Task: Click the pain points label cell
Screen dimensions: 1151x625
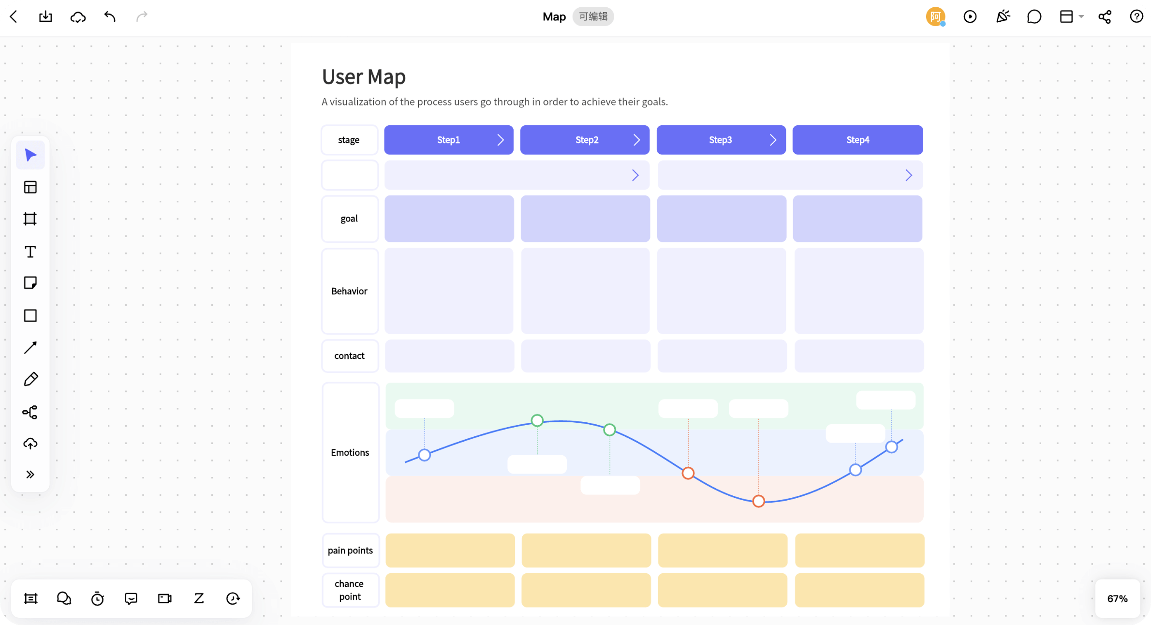Action: (350, 550)
